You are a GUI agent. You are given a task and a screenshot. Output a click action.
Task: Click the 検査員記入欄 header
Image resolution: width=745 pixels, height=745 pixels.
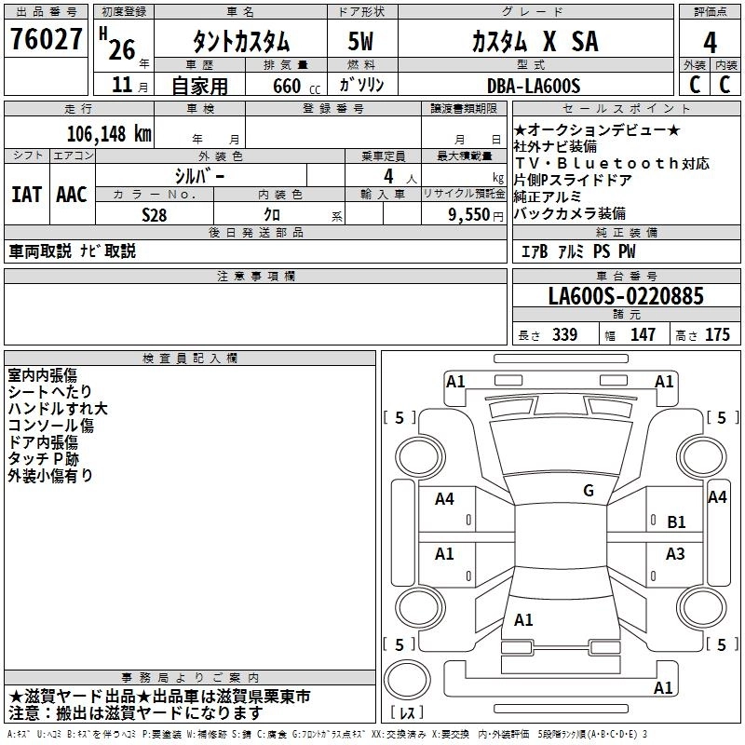coord(190,359)
